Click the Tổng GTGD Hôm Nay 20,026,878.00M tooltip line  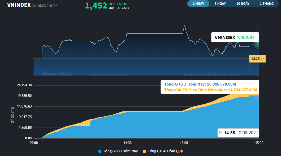200,84
